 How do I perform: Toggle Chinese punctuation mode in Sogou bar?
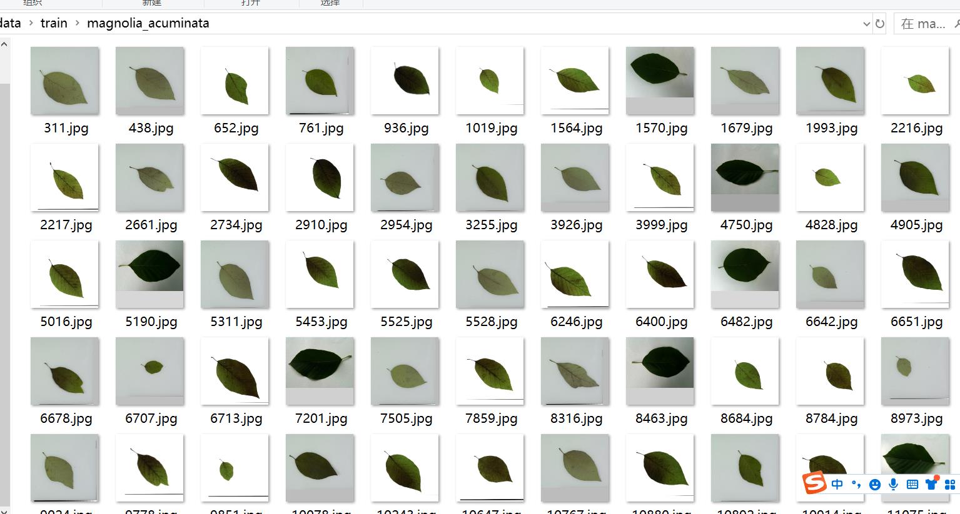pyautogui.click(x=856, y=484)
